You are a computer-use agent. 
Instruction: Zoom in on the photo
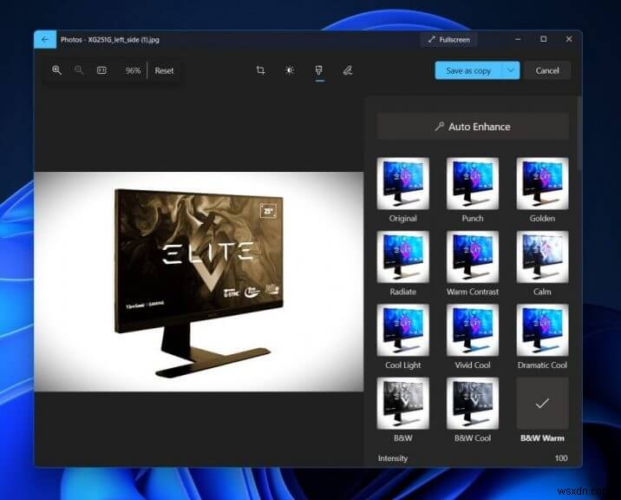coord(56,70)
